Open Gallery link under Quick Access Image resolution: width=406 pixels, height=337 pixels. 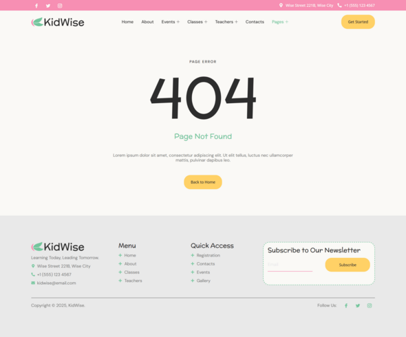pyautogui.click(x=204, y=281)
